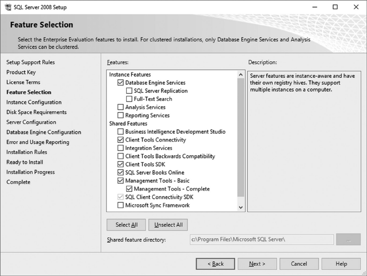
Task: Click the Installation Progress step
Action: [30, 172]
